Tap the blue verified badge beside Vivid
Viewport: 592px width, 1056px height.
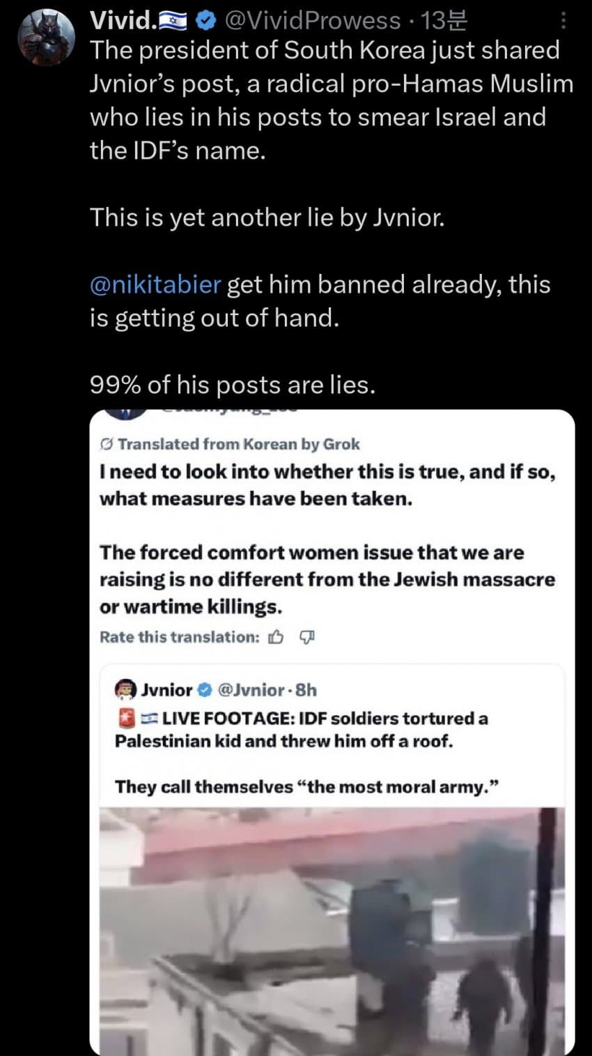[x=203, y=22]
